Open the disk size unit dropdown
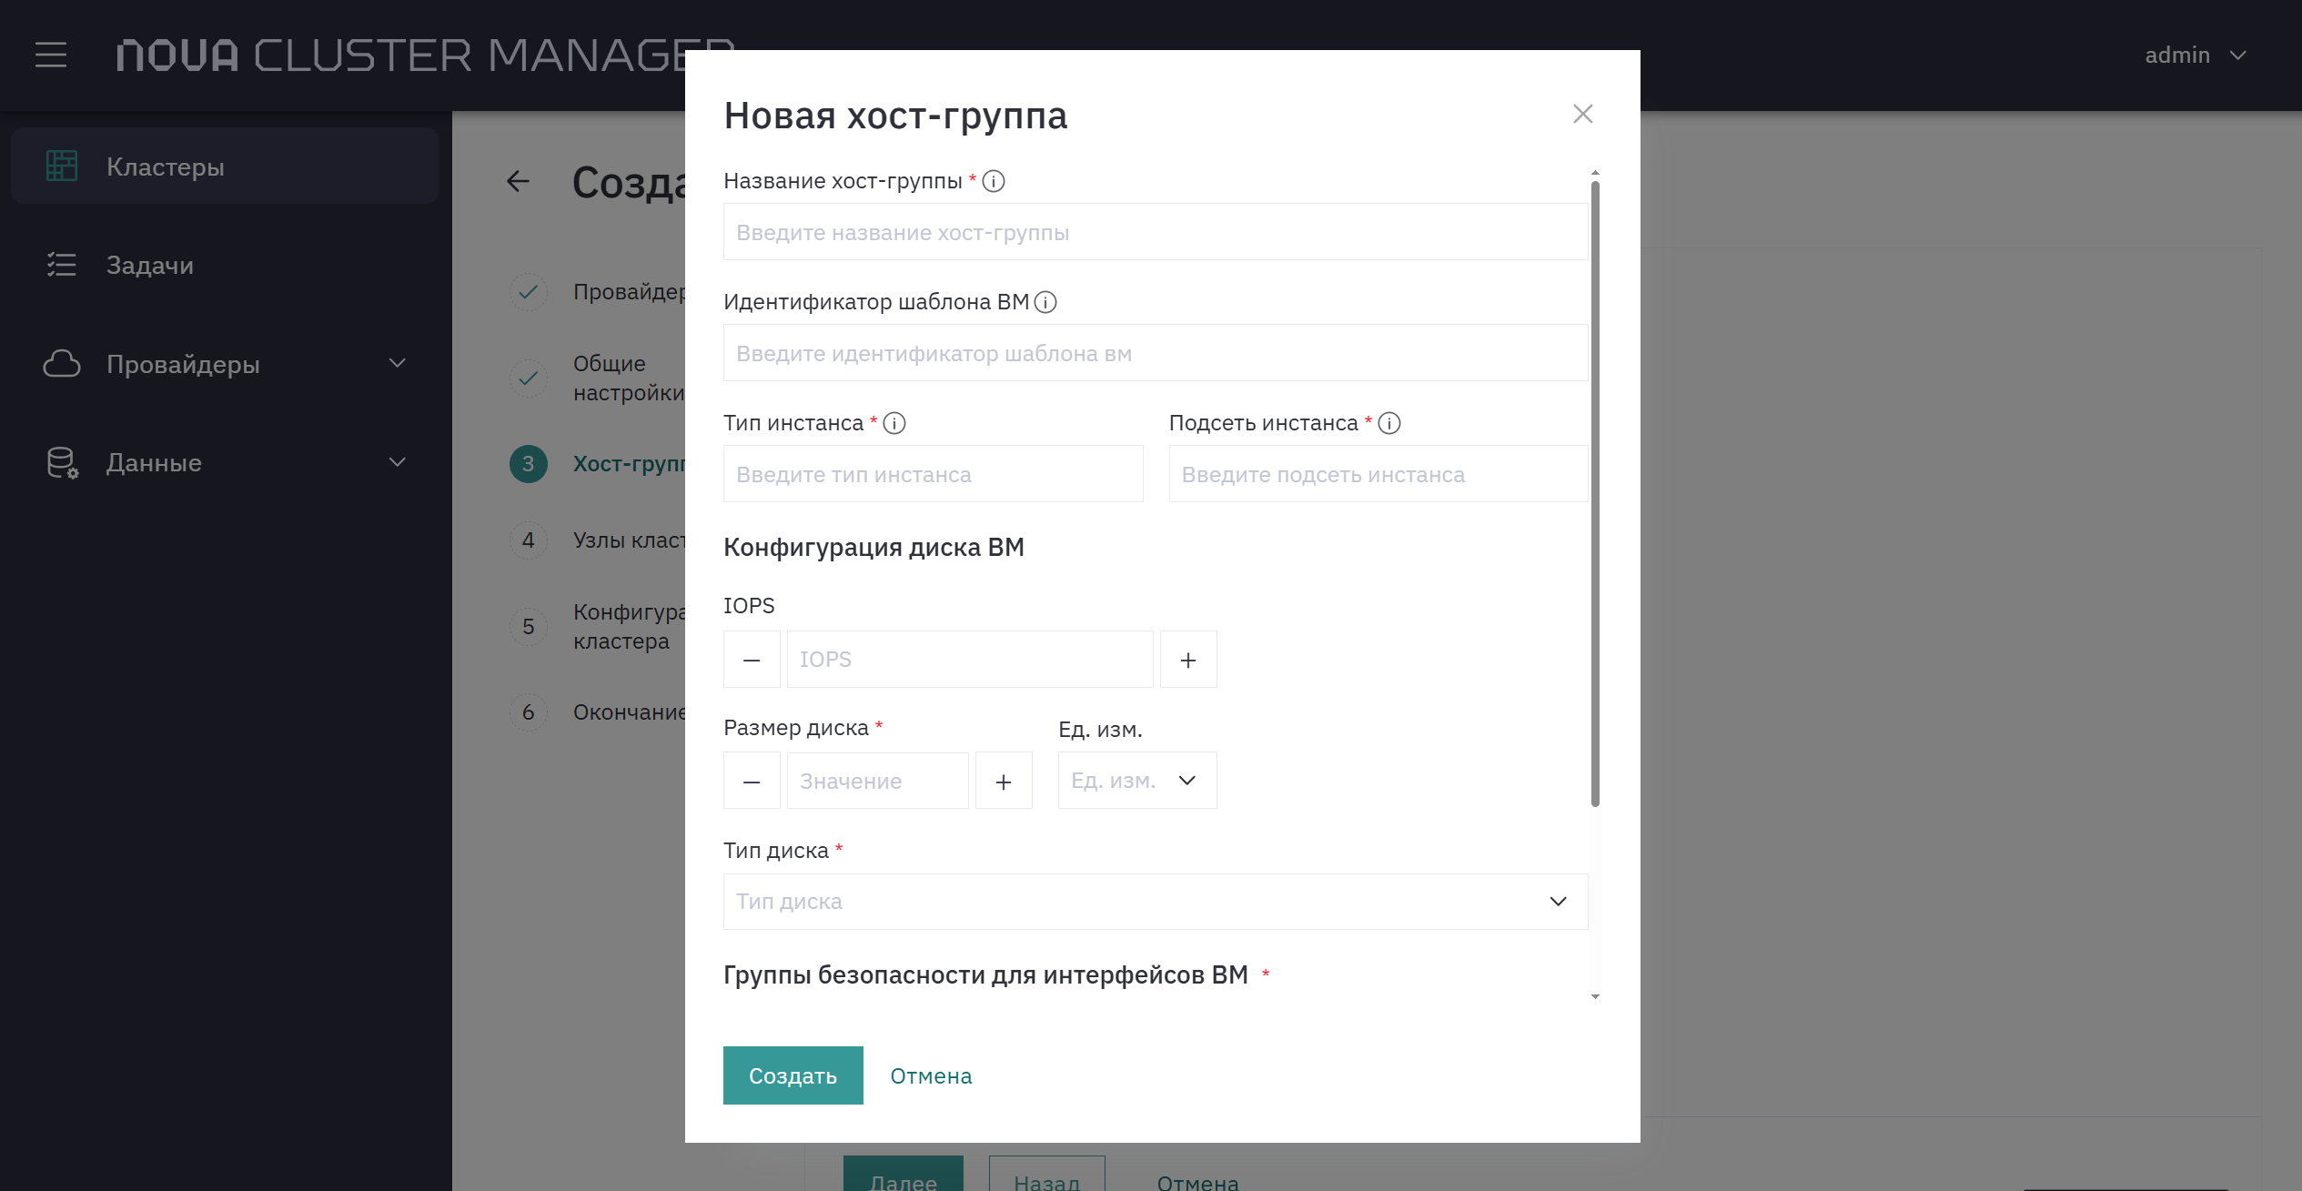Viewport: 2302px width, 1191px height. 1137,781
